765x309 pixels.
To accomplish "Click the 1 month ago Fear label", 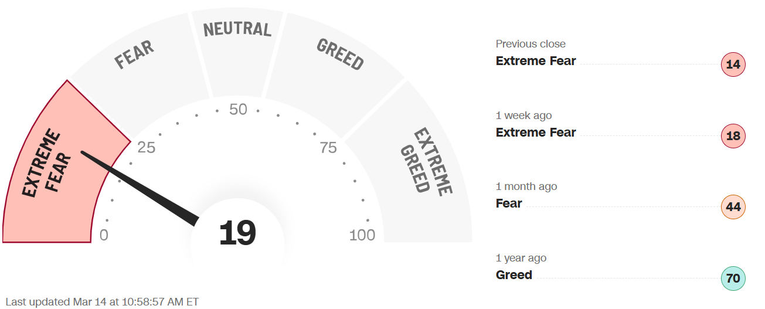I will pyautogui.click(x=509, y=203).
